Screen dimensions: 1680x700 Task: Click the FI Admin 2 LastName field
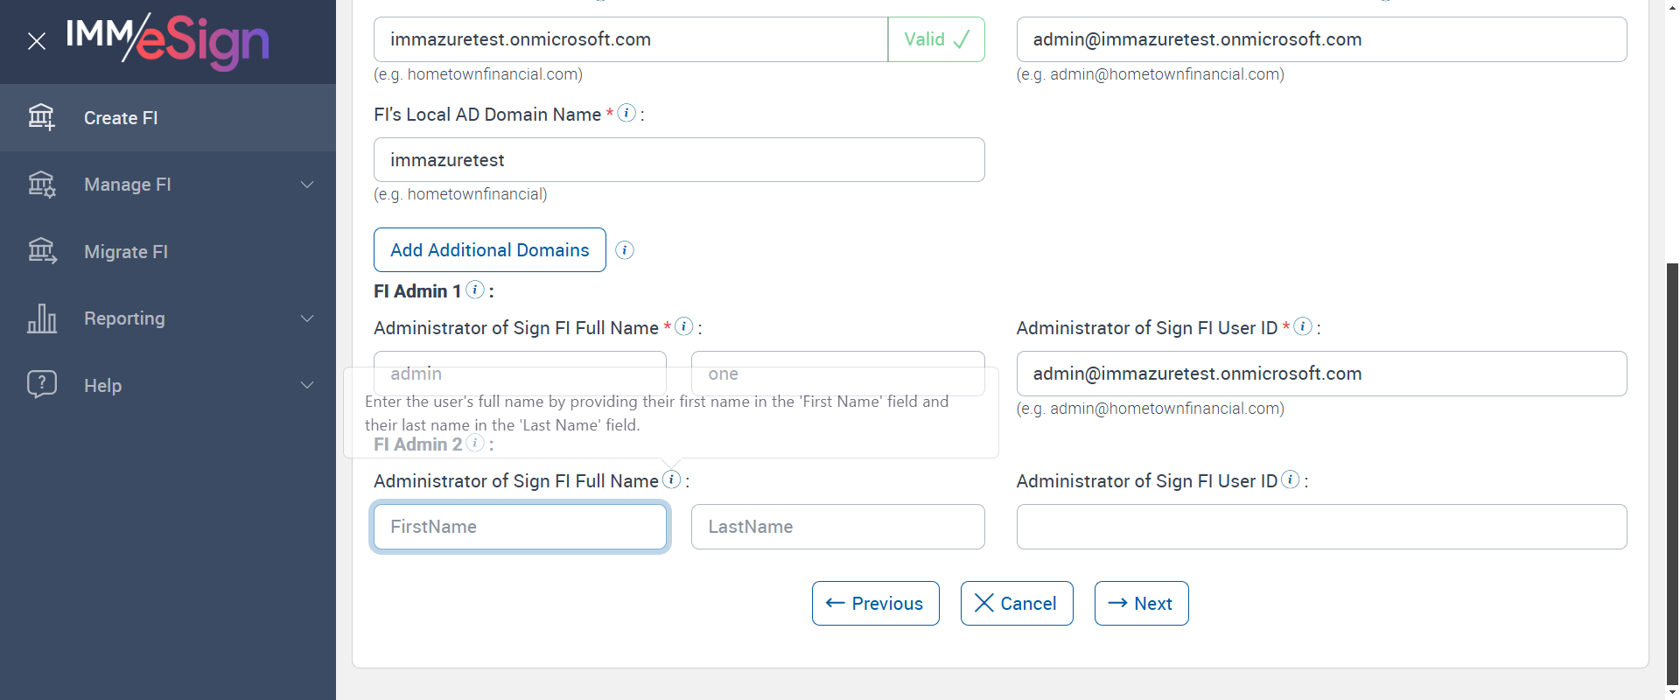837,527
